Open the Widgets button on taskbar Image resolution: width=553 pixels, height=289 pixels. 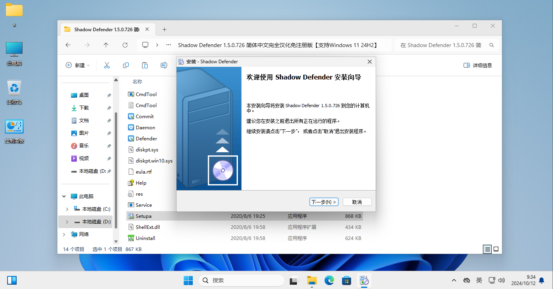pos(12,280)
